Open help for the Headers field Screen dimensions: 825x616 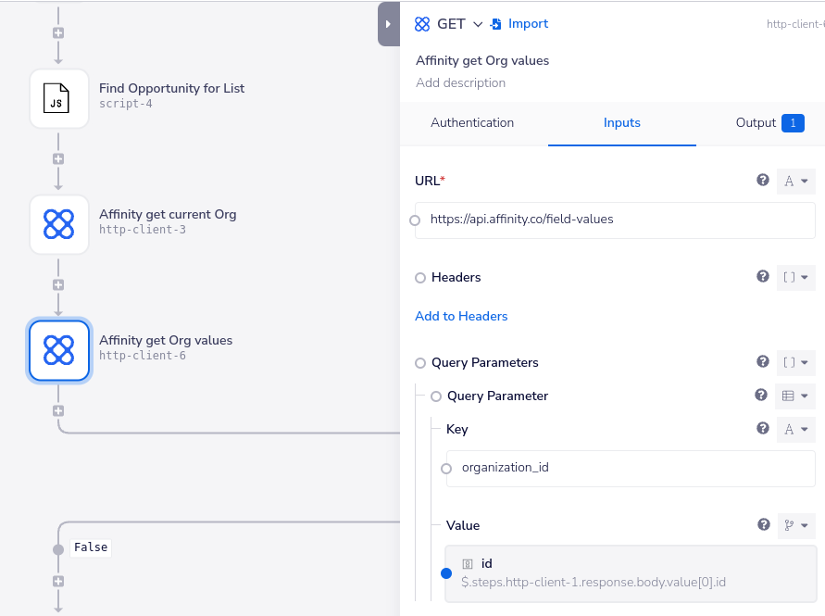[x=763, y=277]
